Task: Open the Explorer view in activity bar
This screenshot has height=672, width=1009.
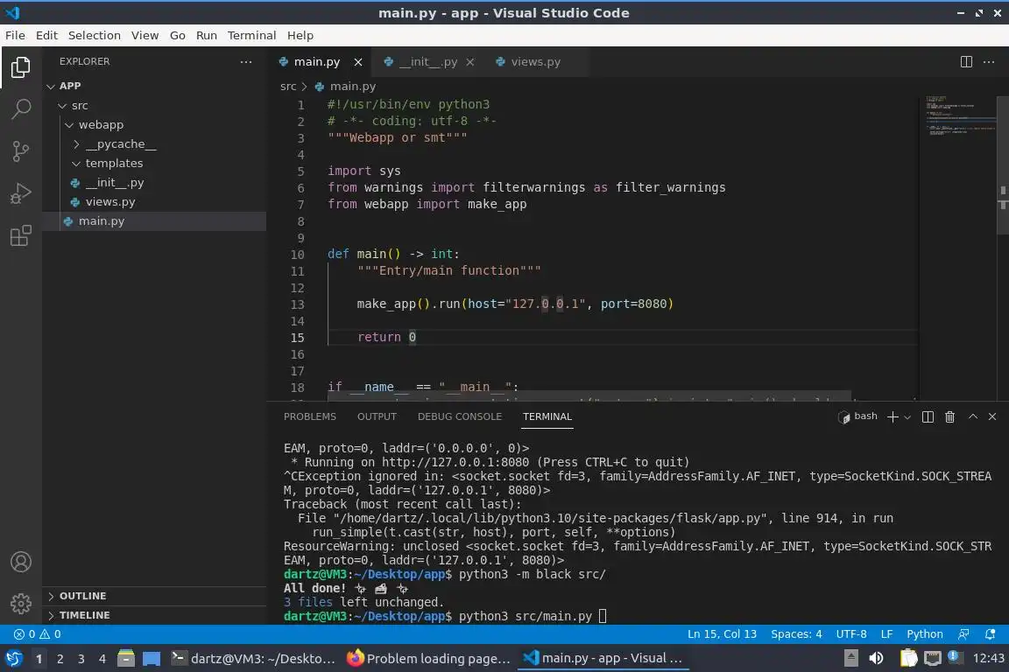Action: [x=21, y=66]
